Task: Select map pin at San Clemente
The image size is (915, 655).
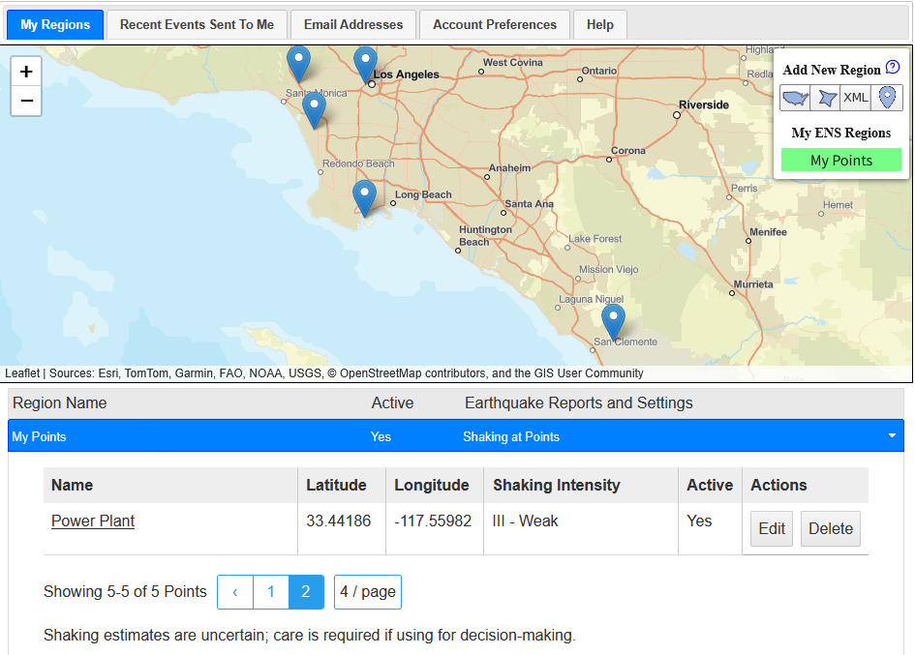Action: (x=613, y=321)
